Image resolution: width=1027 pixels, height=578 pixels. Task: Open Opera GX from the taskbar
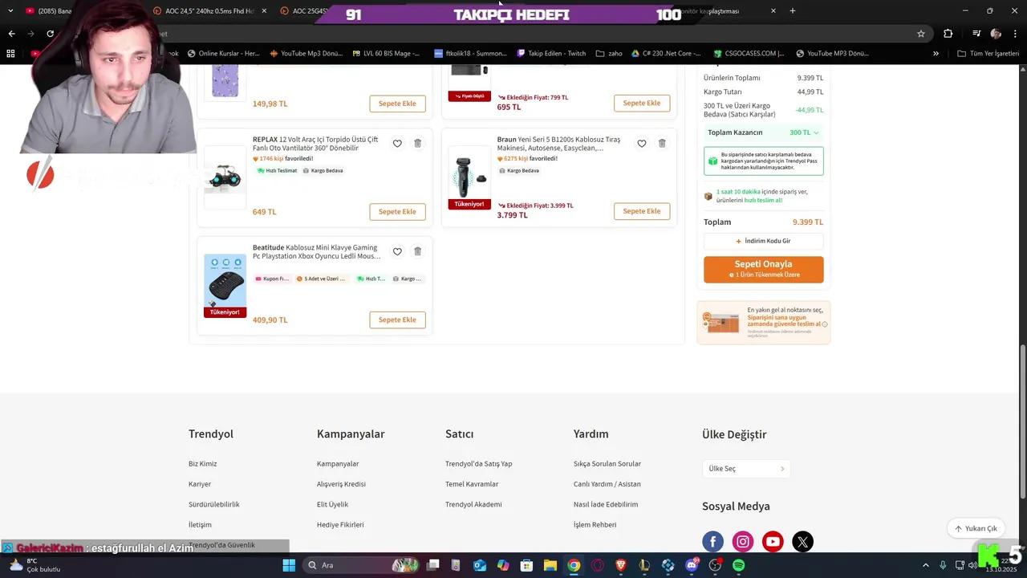click(x=597, y=565)
